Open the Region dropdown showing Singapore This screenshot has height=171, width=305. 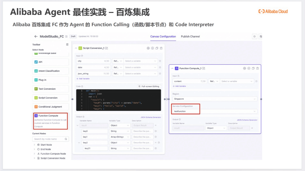click(x=215, y=99)
